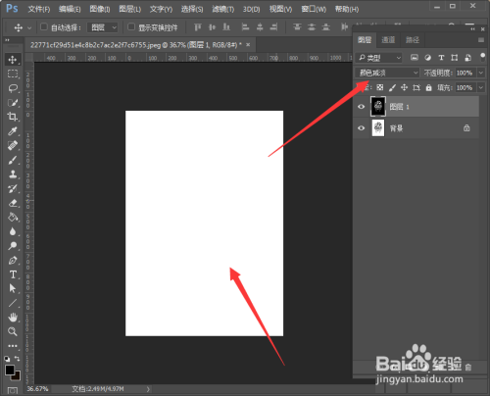
Task: Select the Lasso tool
Action: 13,88
